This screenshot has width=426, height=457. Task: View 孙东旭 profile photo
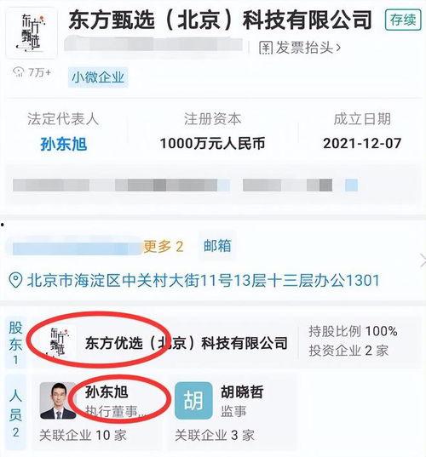coord(58,401)
